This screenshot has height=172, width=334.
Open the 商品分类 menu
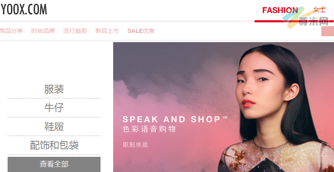coord(11,31)
